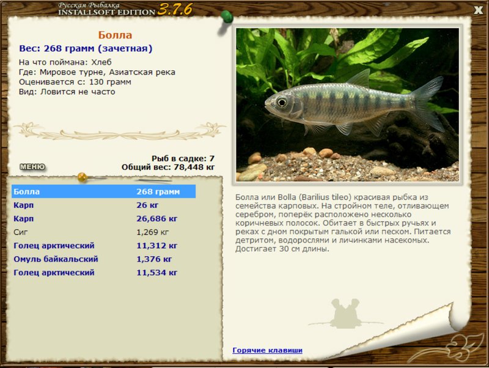Click the Где: Мировое турне, Азиатская река line
The height and width of the screenshot is (368, 489).
[97, 72]
